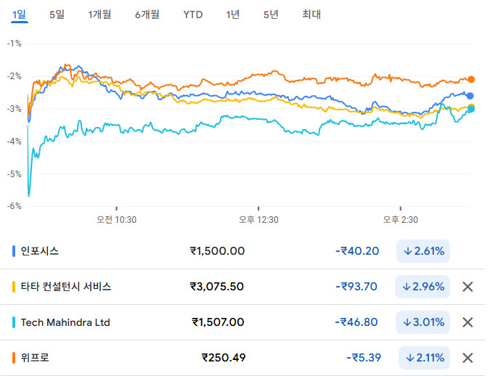Select the YTD range tab
Image resolution: width=493 pixels, height=376 pixels.
pos(193,15)
